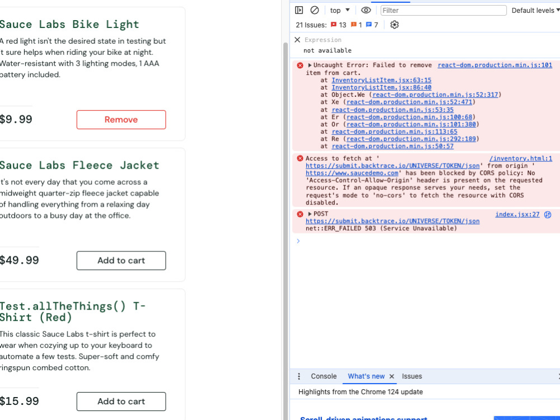Open react-dom.production.min.js:52:317 link
Viewport: 560px width, 420px height.
[435, 95]
